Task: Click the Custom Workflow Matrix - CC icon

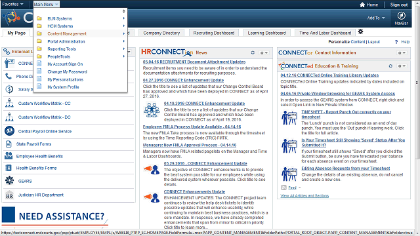Action: (x=9, y=103)
